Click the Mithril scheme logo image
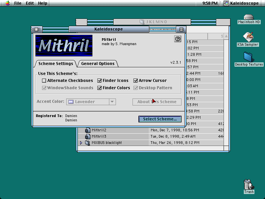This screenshot has height=199, width=265. (x=64, y=45)
